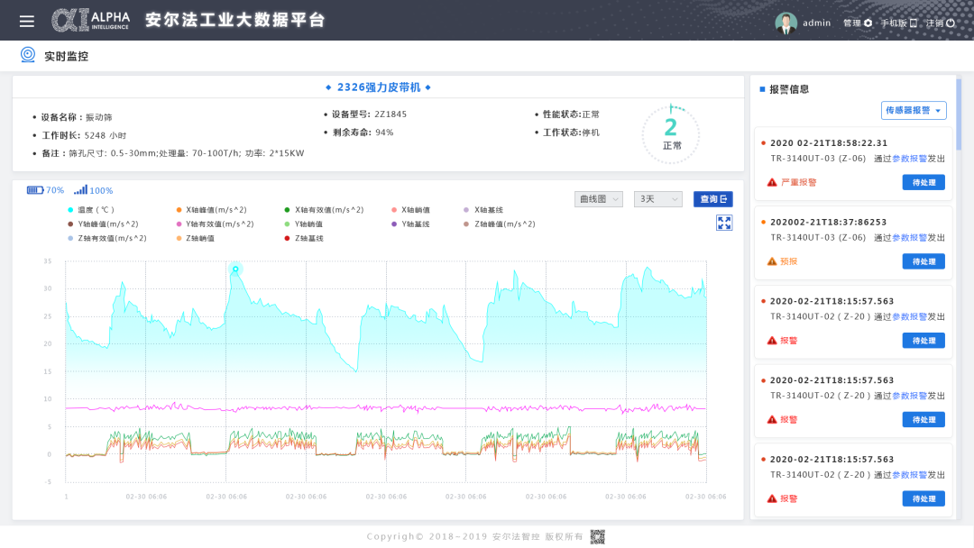974x548 pixels.
Task: Click the admin user avatar
Action: (786, 23)
